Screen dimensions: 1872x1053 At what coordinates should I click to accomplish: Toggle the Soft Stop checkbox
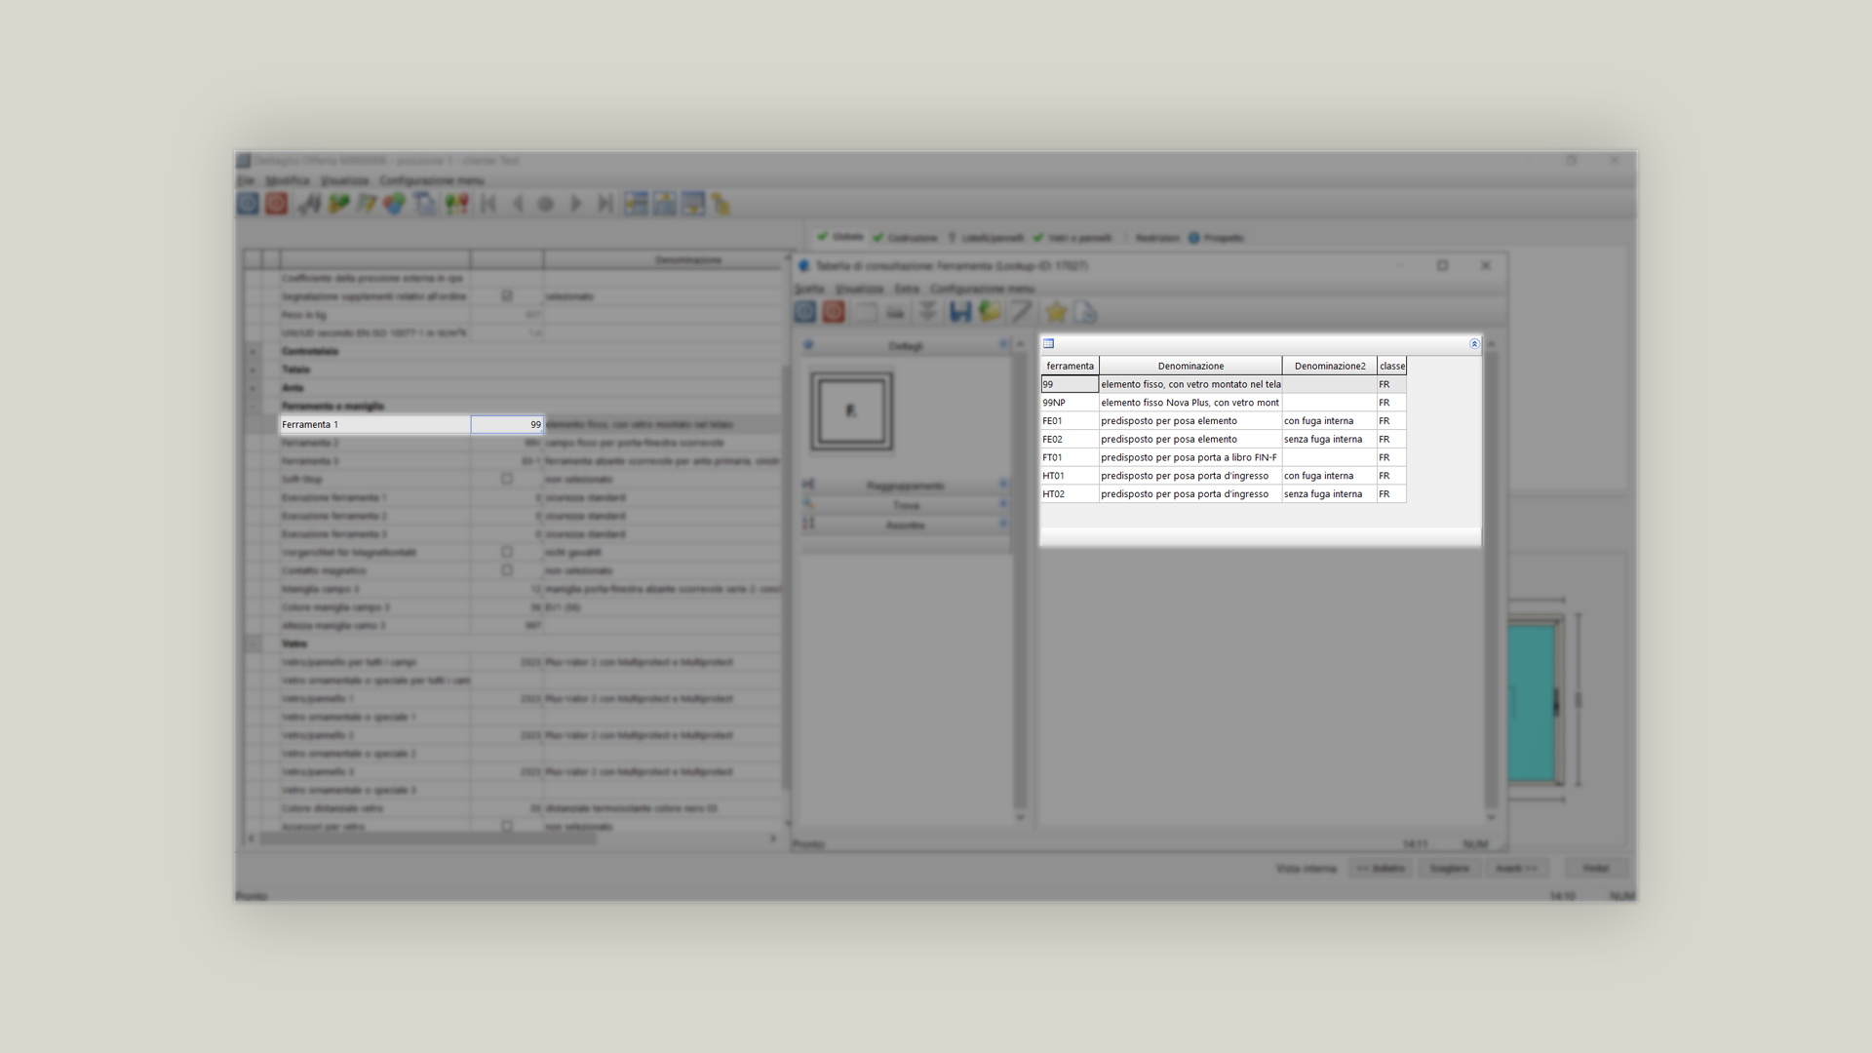coord(507,479)
